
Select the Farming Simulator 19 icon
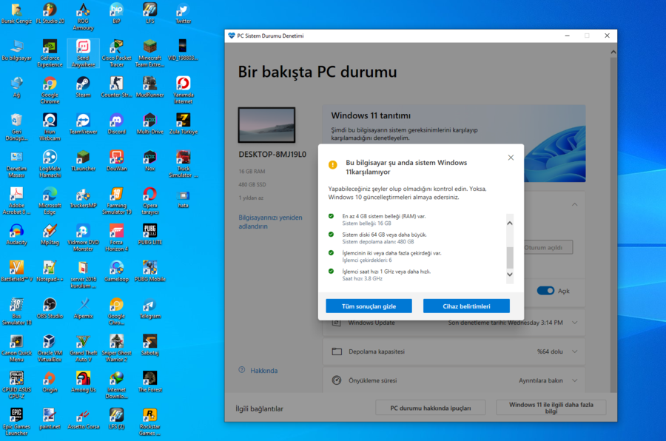116,201
